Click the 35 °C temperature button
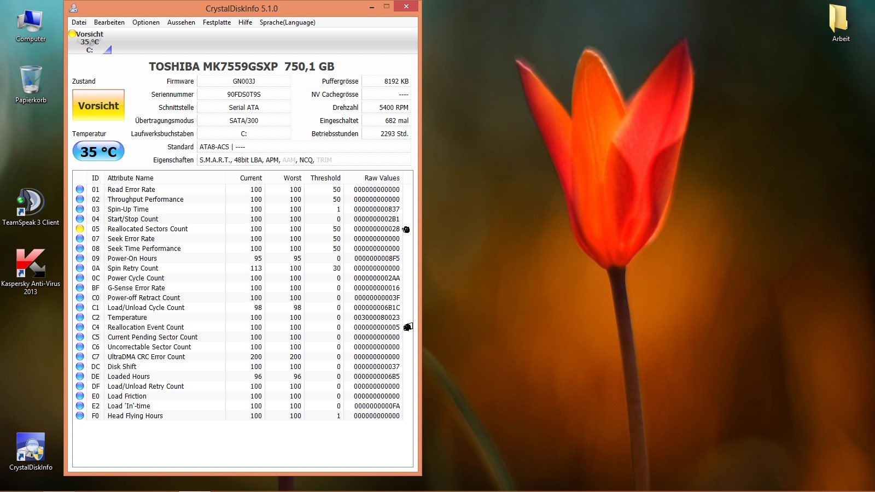 [x=98, y=151]
